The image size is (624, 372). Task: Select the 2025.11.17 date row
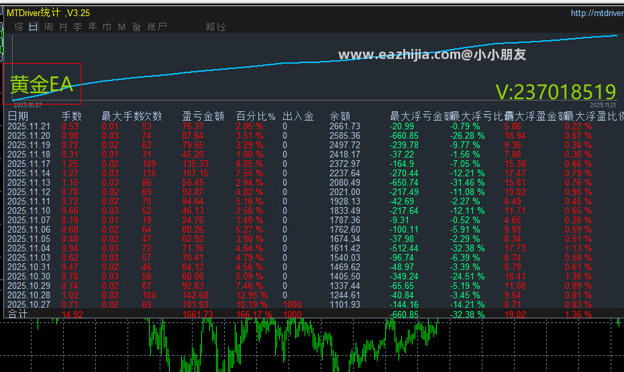click(x=29, y=164)
